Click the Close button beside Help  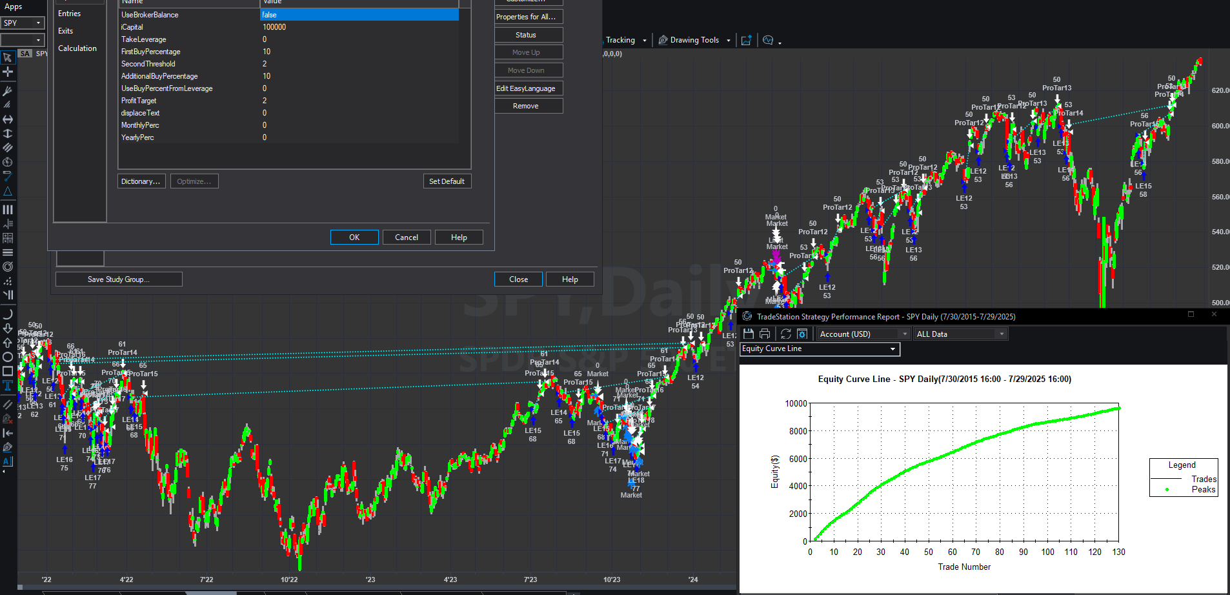[x=518, y=279]
